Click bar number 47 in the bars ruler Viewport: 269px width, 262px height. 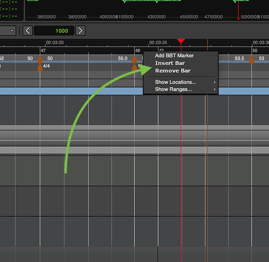pos(43,51)
